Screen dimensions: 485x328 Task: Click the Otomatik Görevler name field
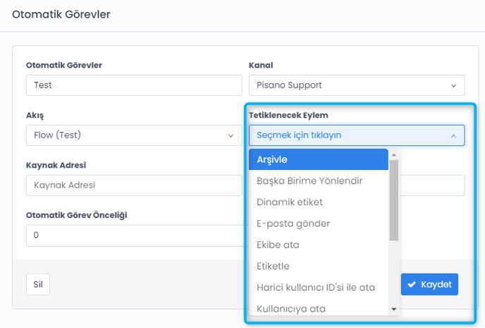tap(134, 85)
